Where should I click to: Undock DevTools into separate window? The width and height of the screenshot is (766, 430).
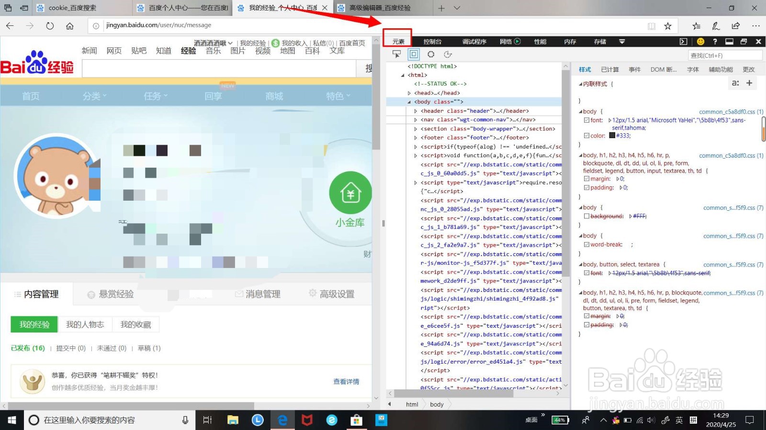point(743,42)
